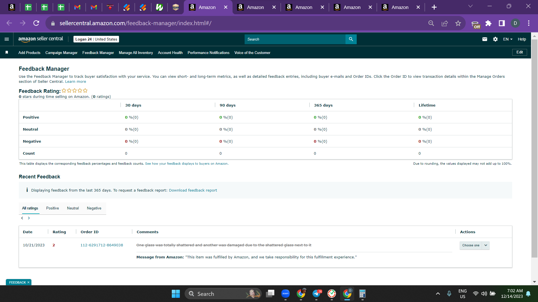Image resolution: width=538 pixels, height=302 pixels.
Task: Open the browser tab search chevron
Action: tap(470, 6)
